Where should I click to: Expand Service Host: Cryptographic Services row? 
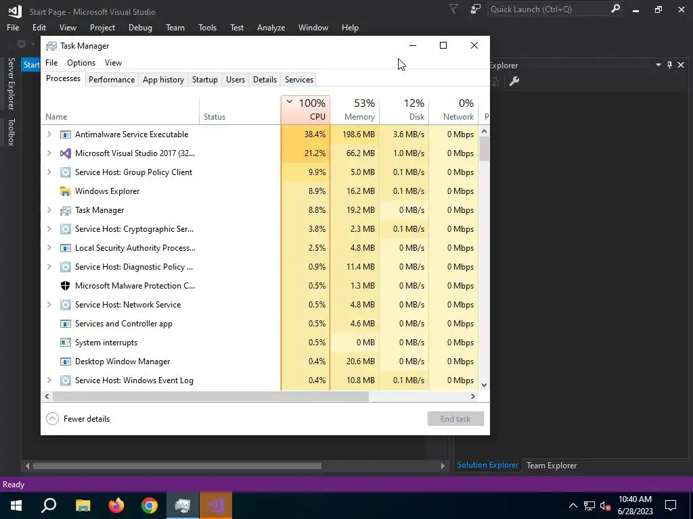(49, 229)
